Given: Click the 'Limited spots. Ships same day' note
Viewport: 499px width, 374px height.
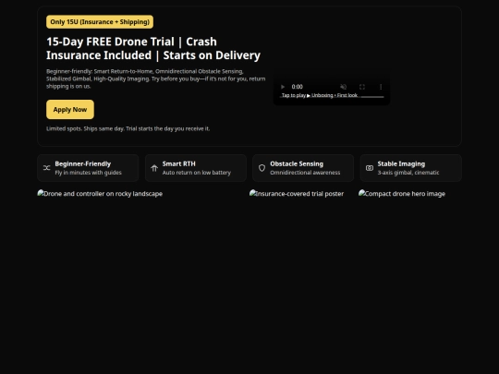Looking at the screenshot, I should (128, 128).
